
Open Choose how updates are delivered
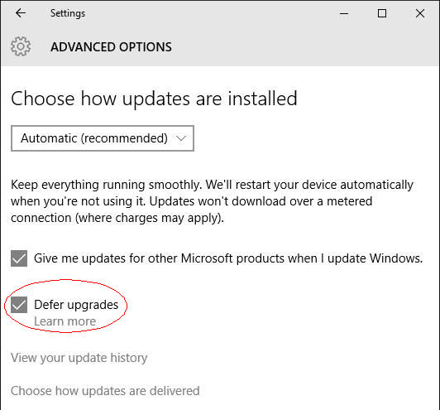tap(105, 391)
